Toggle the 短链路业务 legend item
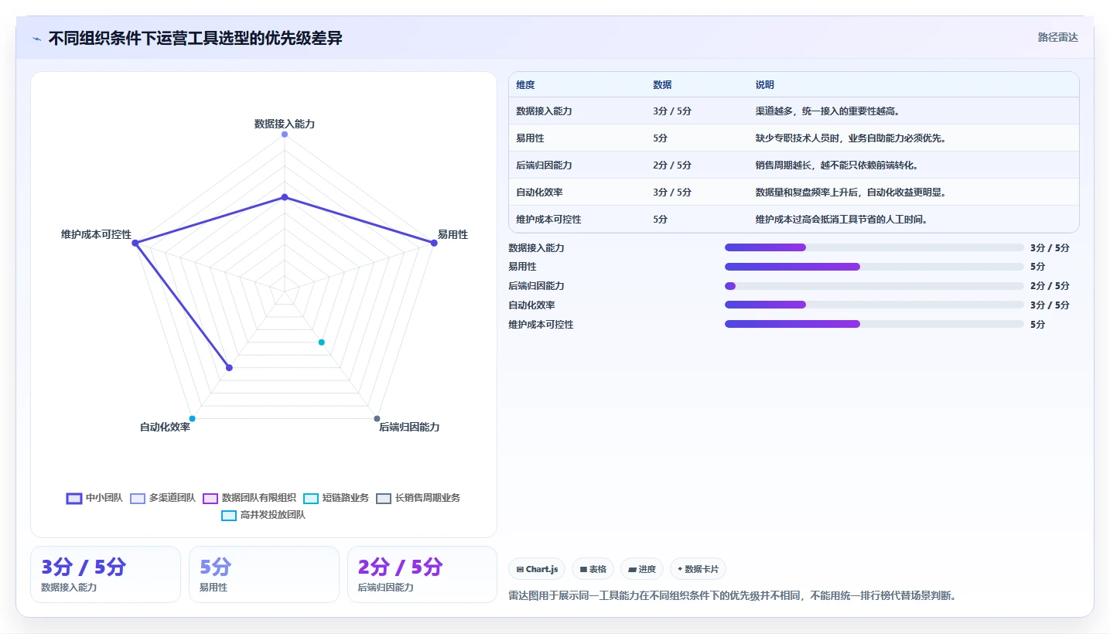The height and width of the screenshot is (634, 1110). click(336, 498)
